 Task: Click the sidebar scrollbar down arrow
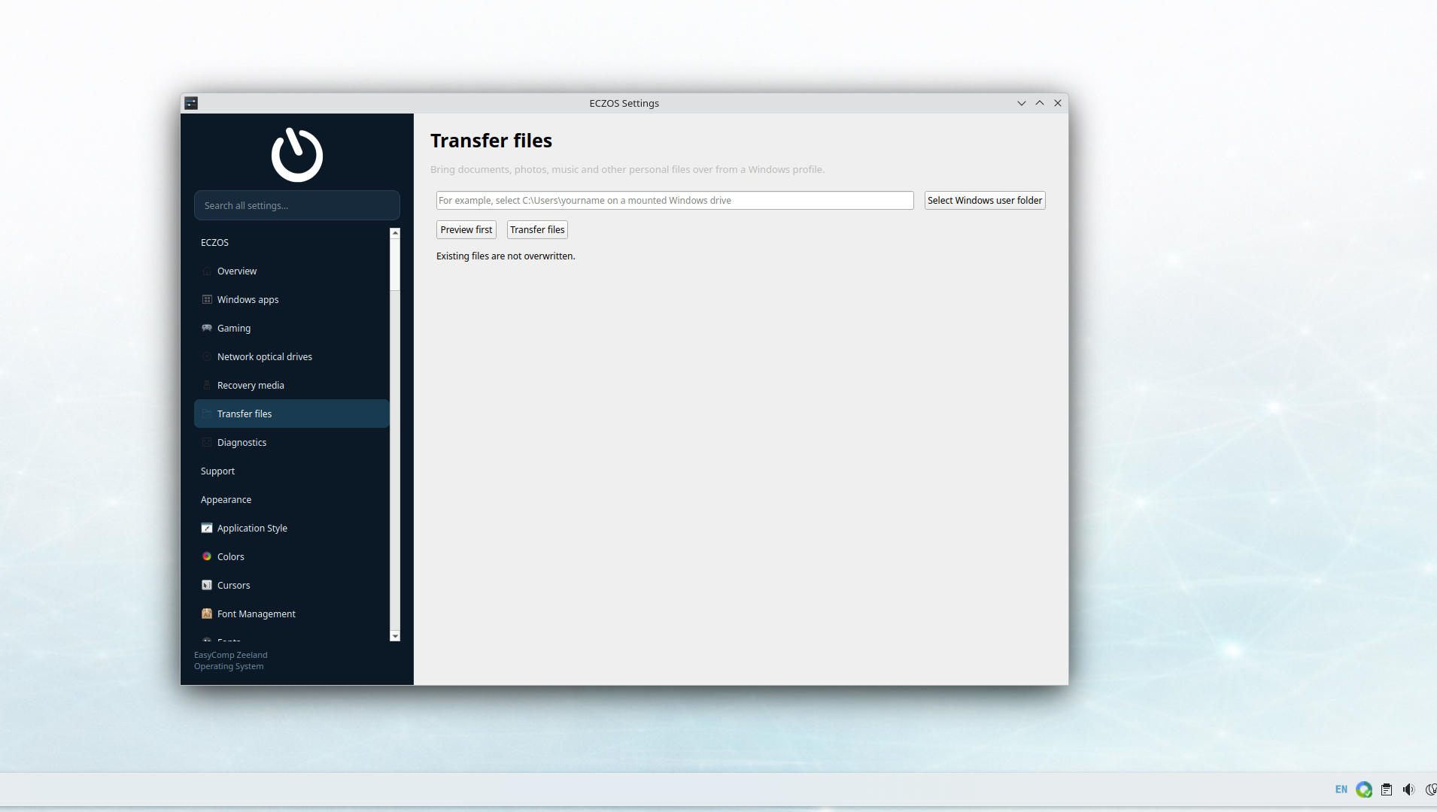(x=395, y=636)
